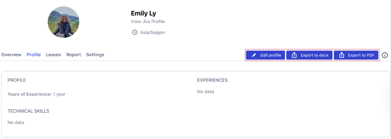Click the Export to PDF text
Viewport: 391px width, 139px height.
[x=361, y=55]
